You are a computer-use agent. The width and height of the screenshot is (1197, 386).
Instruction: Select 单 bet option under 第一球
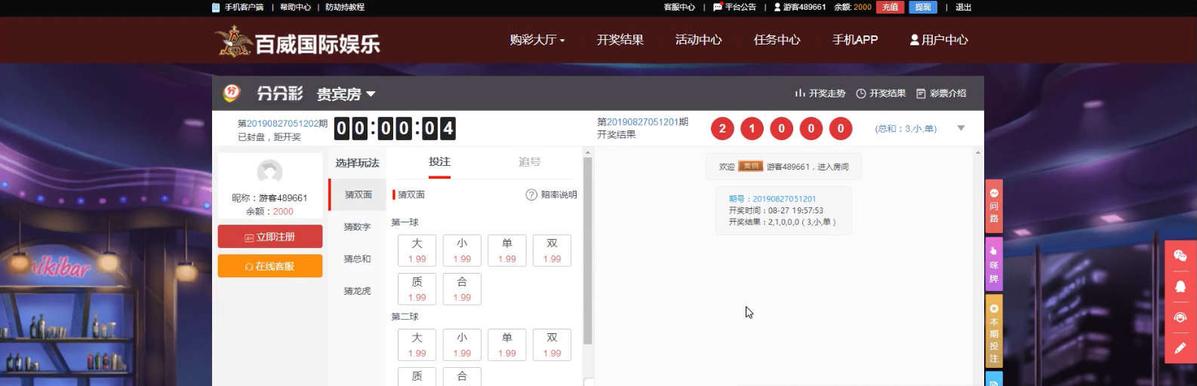pyautogui.click(x=507, y=250)
